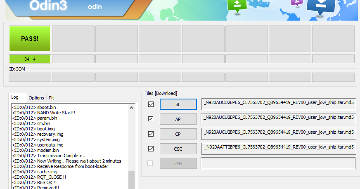
Task: Switch to the Log tab
Action: click(18, 97)
